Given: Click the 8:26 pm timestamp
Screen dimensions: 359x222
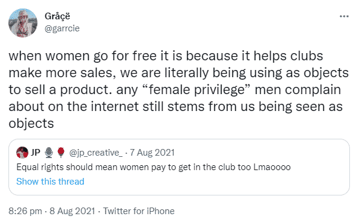Looking at the screenshot, I should pyautogui.click(x=25, y=211).
